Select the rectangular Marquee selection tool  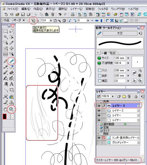[x=5, y=31]
